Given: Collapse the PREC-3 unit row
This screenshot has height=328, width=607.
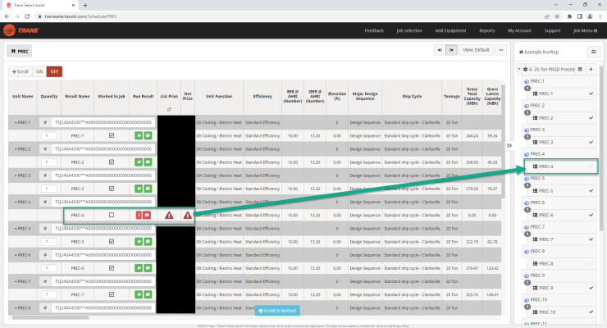Looking at the screenshot, I should point(16,175).
